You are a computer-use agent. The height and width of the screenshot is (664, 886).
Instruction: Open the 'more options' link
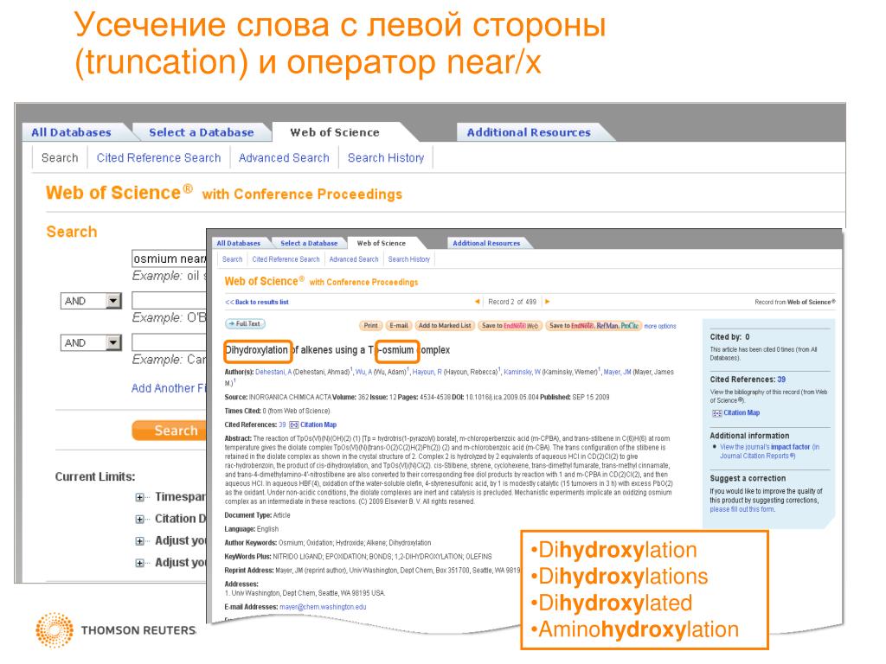(x=660, y=326)
